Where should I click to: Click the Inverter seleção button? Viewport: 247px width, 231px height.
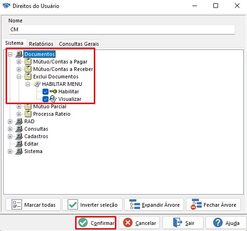click(92, 205)
